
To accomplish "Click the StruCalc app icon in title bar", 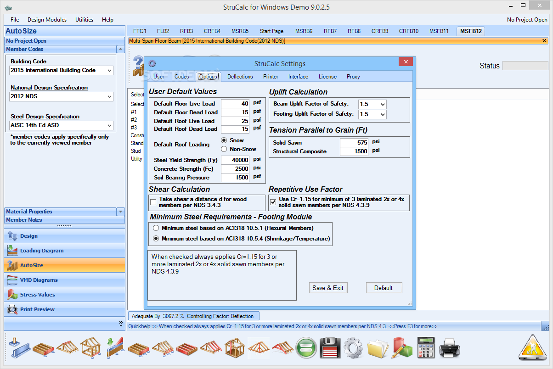I will (8, 7).
